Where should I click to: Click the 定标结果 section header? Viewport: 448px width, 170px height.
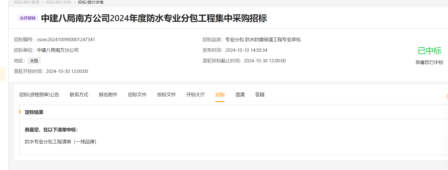[x=34, y=112]
